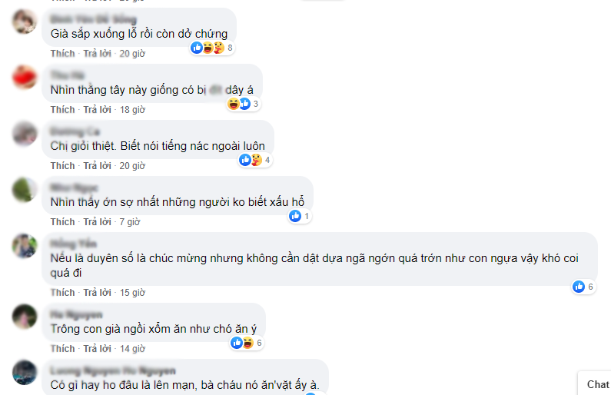This screenshot has height=395, width=611.
Task: Open commenter name above 'Có gì hay ho' comment
Action: tap(113, 370)
